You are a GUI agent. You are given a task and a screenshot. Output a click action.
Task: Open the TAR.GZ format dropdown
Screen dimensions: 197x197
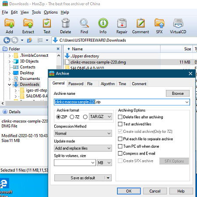click(101, 117)
